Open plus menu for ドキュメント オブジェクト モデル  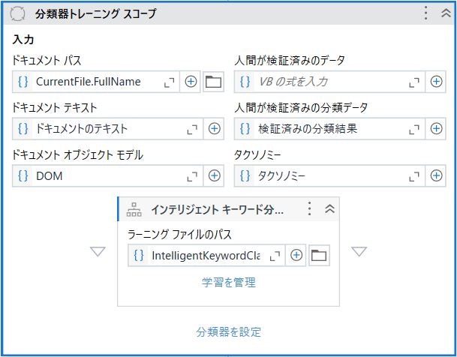[214, 176]
